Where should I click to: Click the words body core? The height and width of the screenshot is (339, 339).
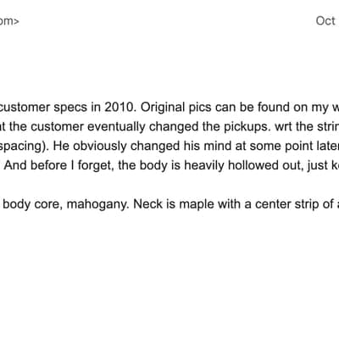(x=33, y=204)
